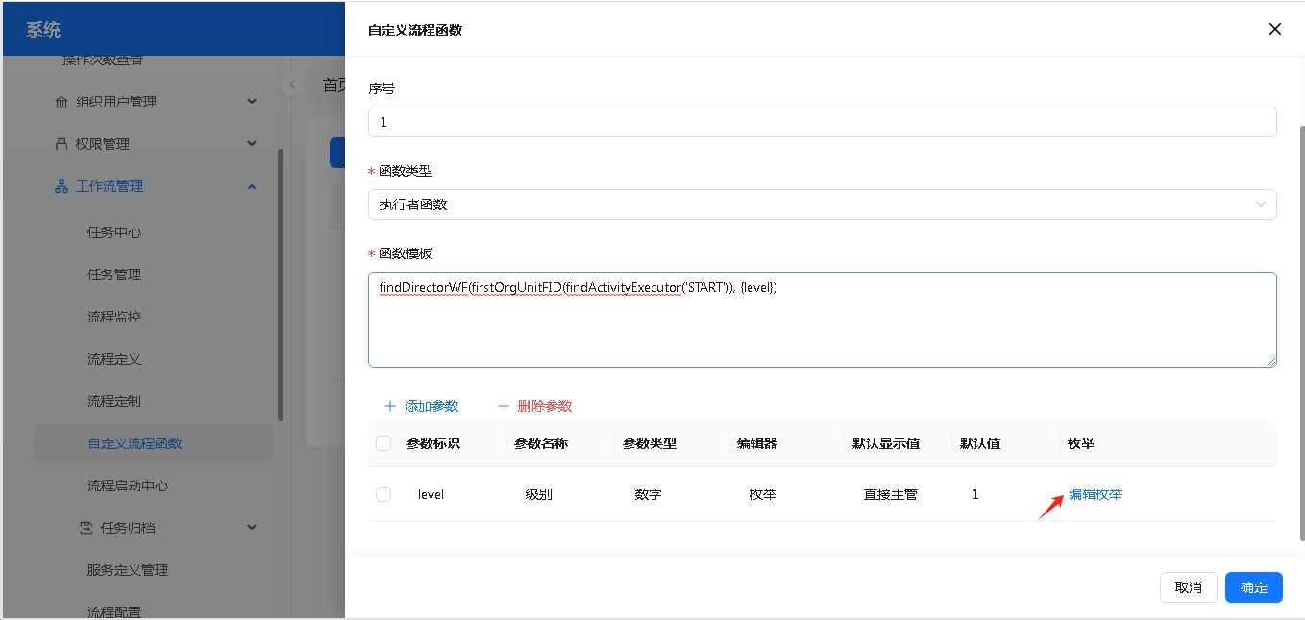Screen dimensions: 1305x620
Task: Open the 编辑枚举 link for level
Action: click(1096, 494)
